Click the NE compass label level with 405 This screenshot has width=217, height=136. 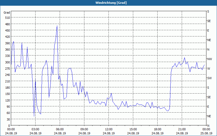[209, 40]
